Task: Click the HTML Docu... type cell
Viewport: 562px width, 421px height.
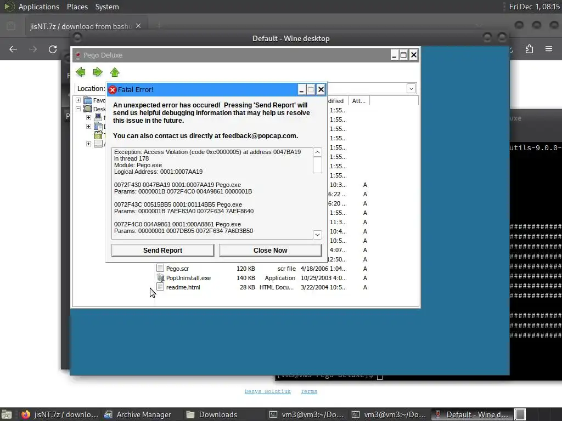Action: point(277,287)
